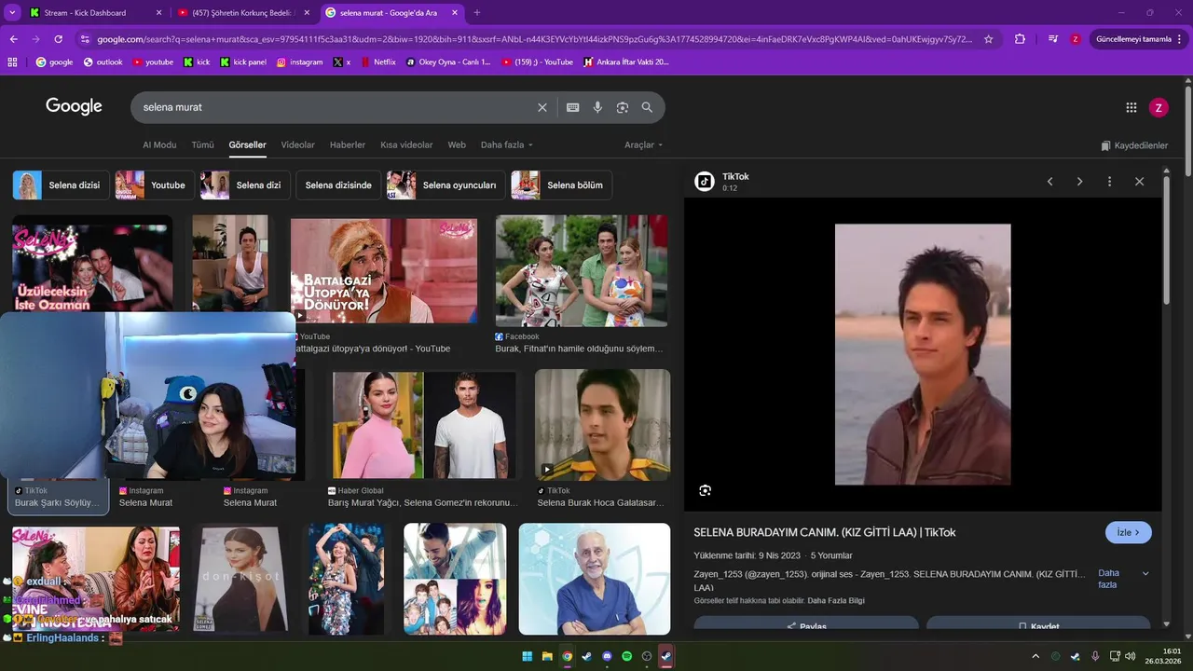Click the TikTok source name in preview
The width and height of the screenshot is (1193, 671).
(x=735, y=176)
